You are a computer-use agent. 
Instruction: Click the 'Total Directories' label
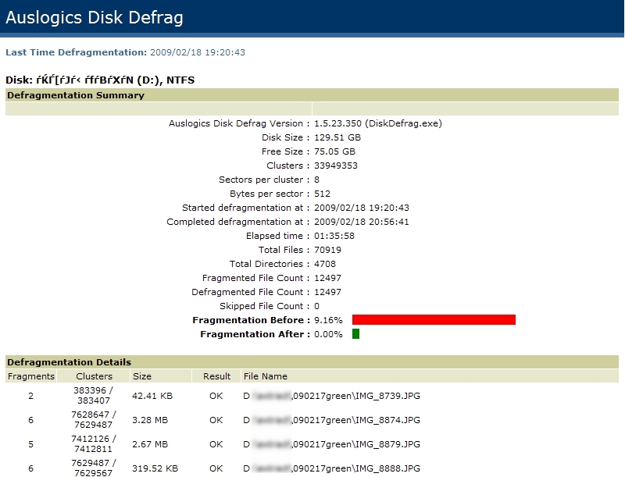point(270,264)
